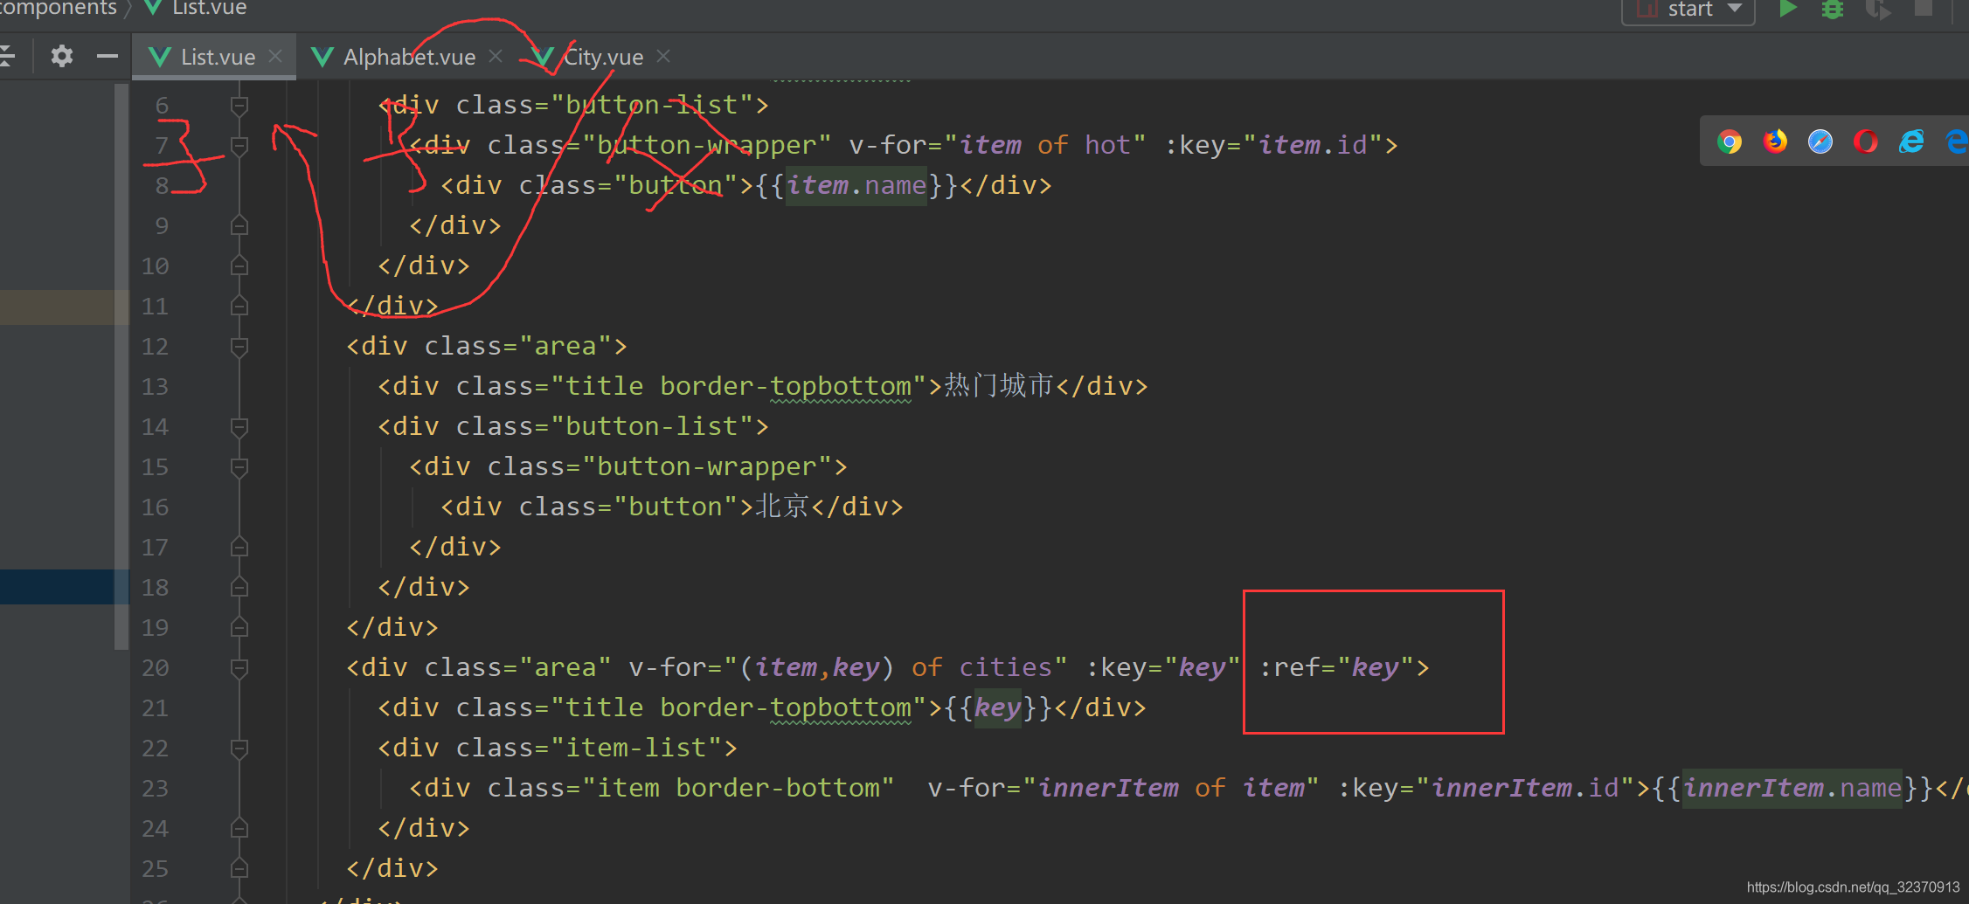Collapse code fold marker on line 22

pyautogui.click(x=239, y=749)
